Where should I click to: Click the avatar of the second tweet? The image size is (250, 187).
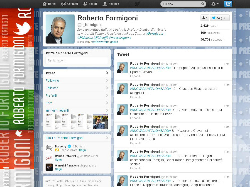(122, 89)
